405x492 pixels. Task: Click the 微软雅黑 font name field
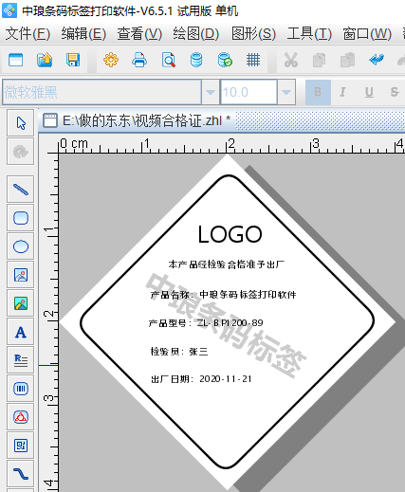click(x=101, y=92)
